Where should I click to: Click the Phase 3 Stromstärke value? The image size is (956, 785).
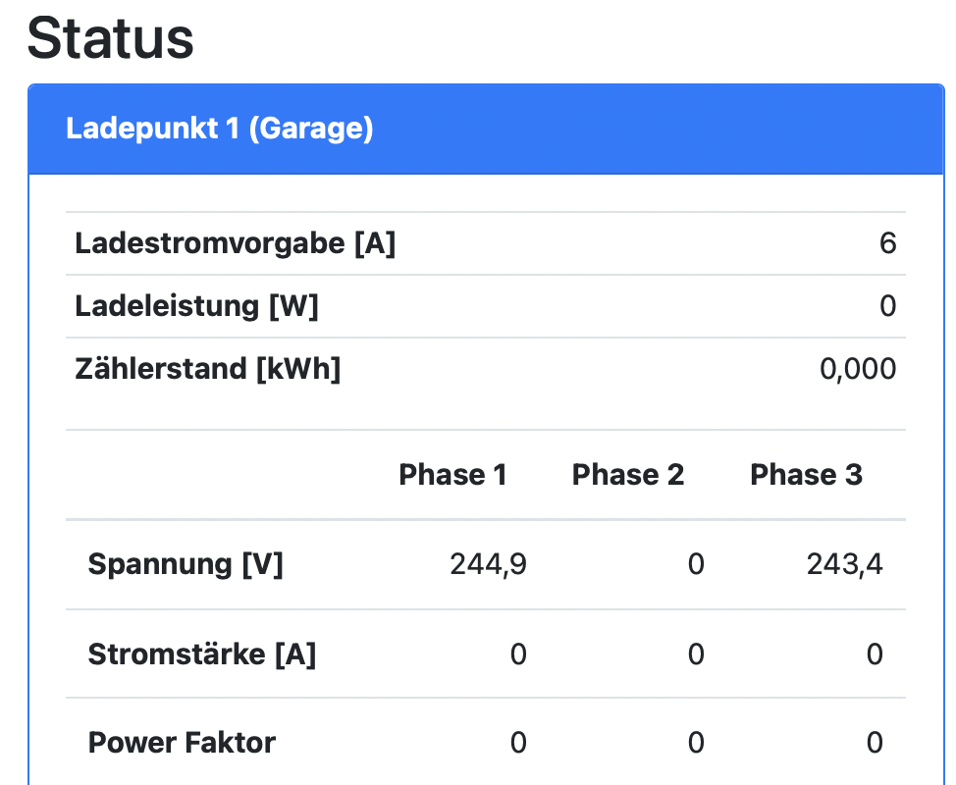[x=875, y=654]
